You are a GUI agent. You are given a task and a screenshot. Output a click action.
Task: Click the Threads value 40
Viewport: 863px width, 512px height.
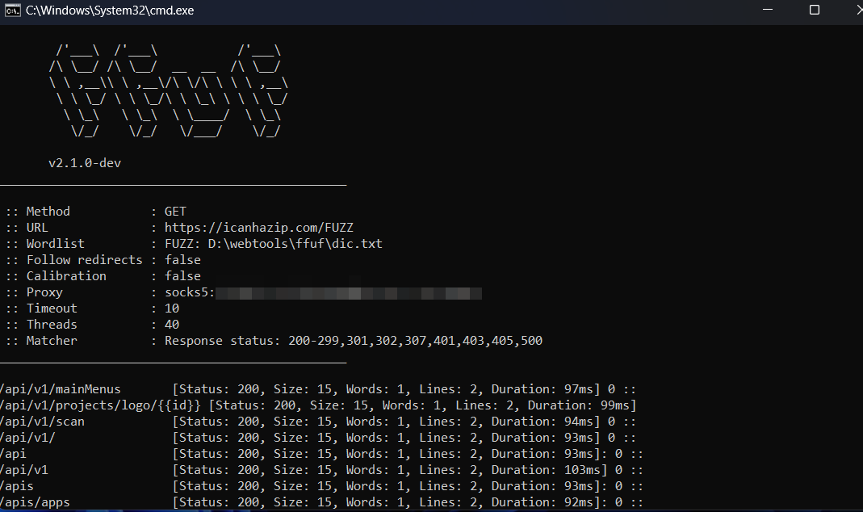172,325
